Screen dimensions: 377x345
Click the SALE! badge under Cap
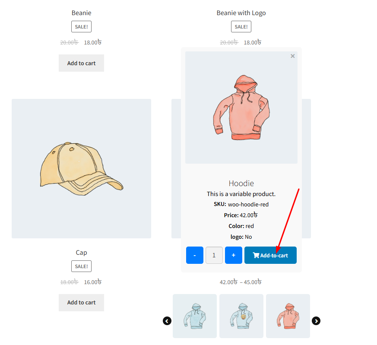click(x=81, y=266)
